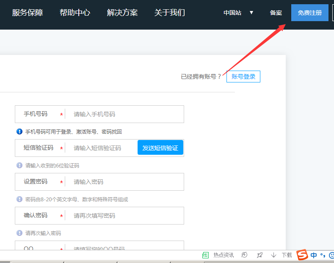Open 关于我们 navigation item
The height and width of the screenshot is (263, 334).
tap(170, 13)
